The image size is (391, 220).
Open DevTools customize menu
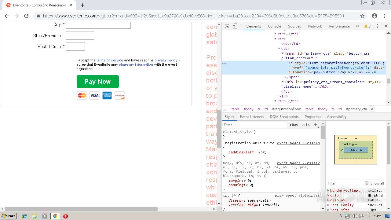(378, 26)
